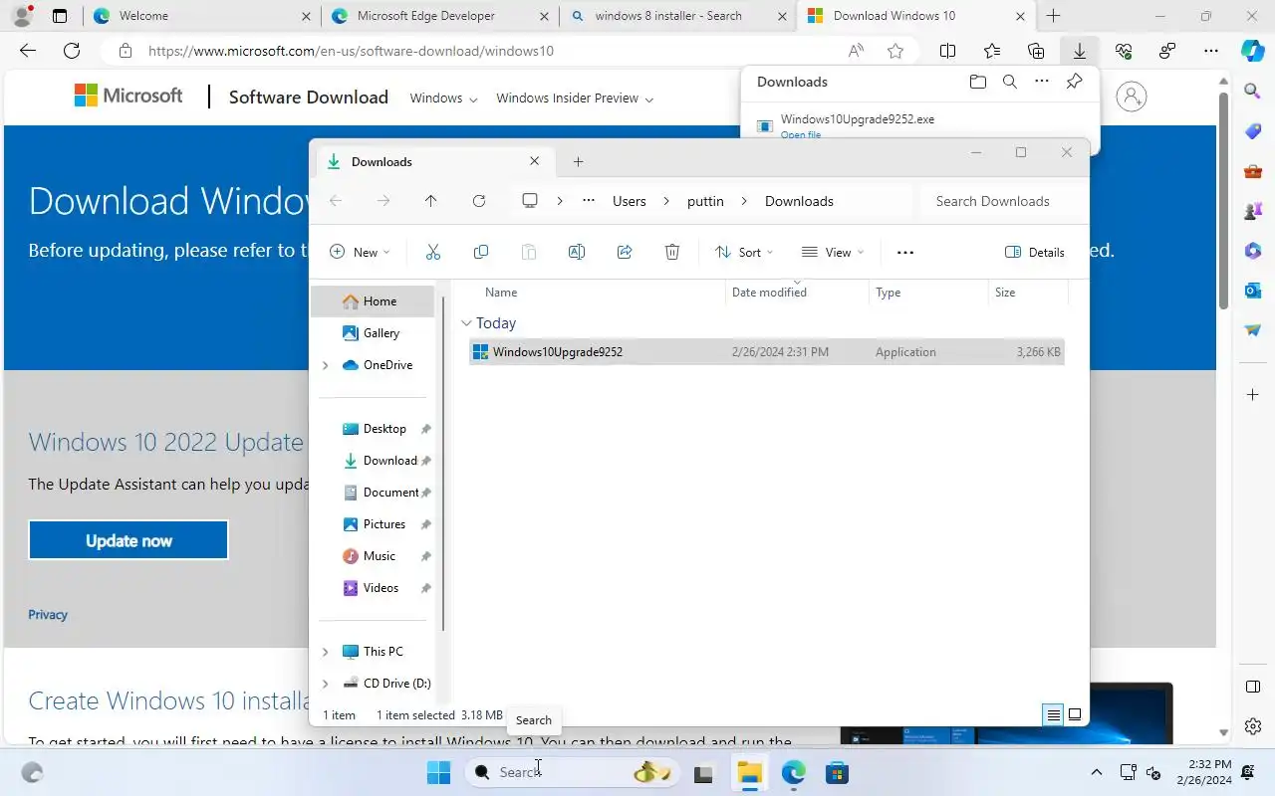Click the Rename icon in File Explorer toolbar
The image size is (1275, 796).
[x=577, y=252]
